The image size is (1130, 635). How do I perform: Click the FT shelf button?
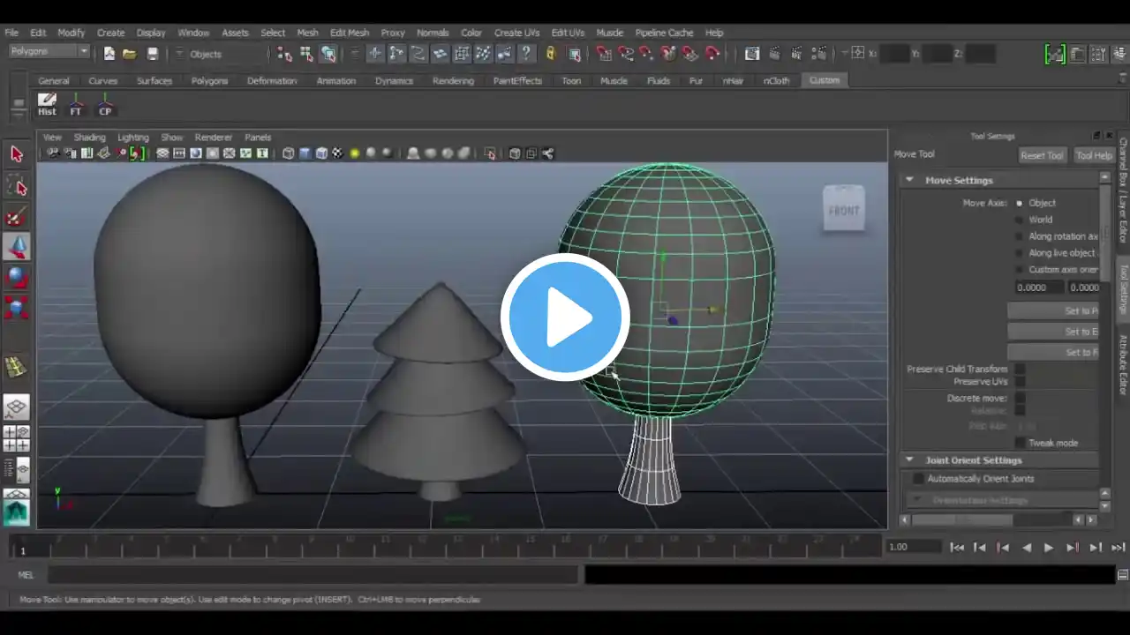click(x=76, y=105)
